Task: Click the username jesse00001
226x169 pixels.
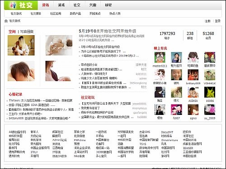Action: pyautogui.click(x=140, y=104)
